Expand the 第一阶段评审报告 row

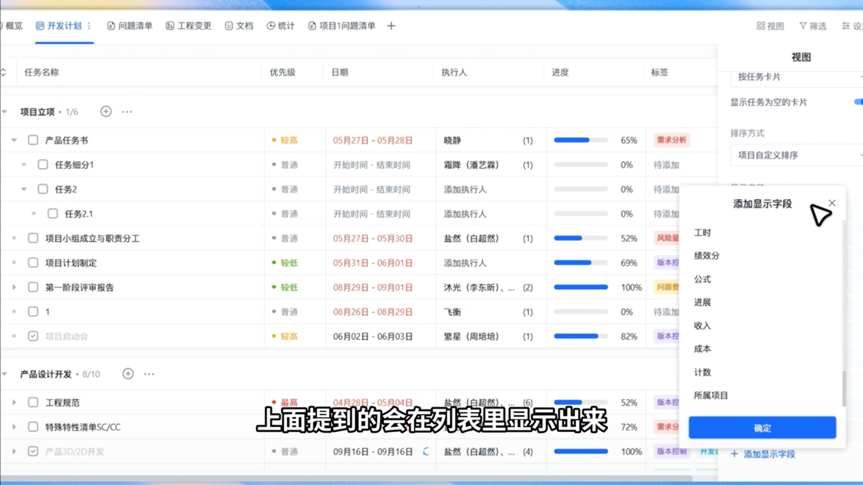point(14,287)
